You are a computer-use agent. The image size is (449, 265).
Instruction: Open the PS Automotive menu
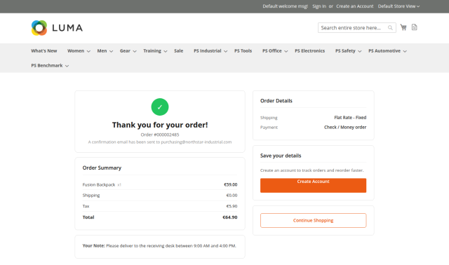[384, 51]
